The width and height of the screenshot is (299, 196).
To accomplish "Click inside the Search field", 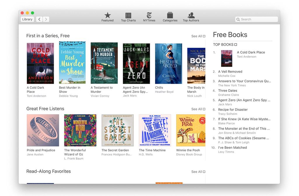I will pyautogui.click(x=256, y=19).
